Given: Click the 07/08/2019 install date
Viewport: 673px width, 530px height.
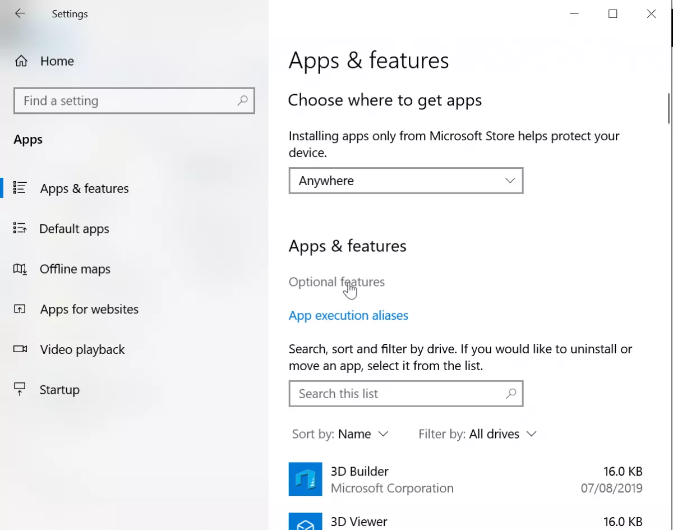Looking at the screenshot, I should (612, 488).
